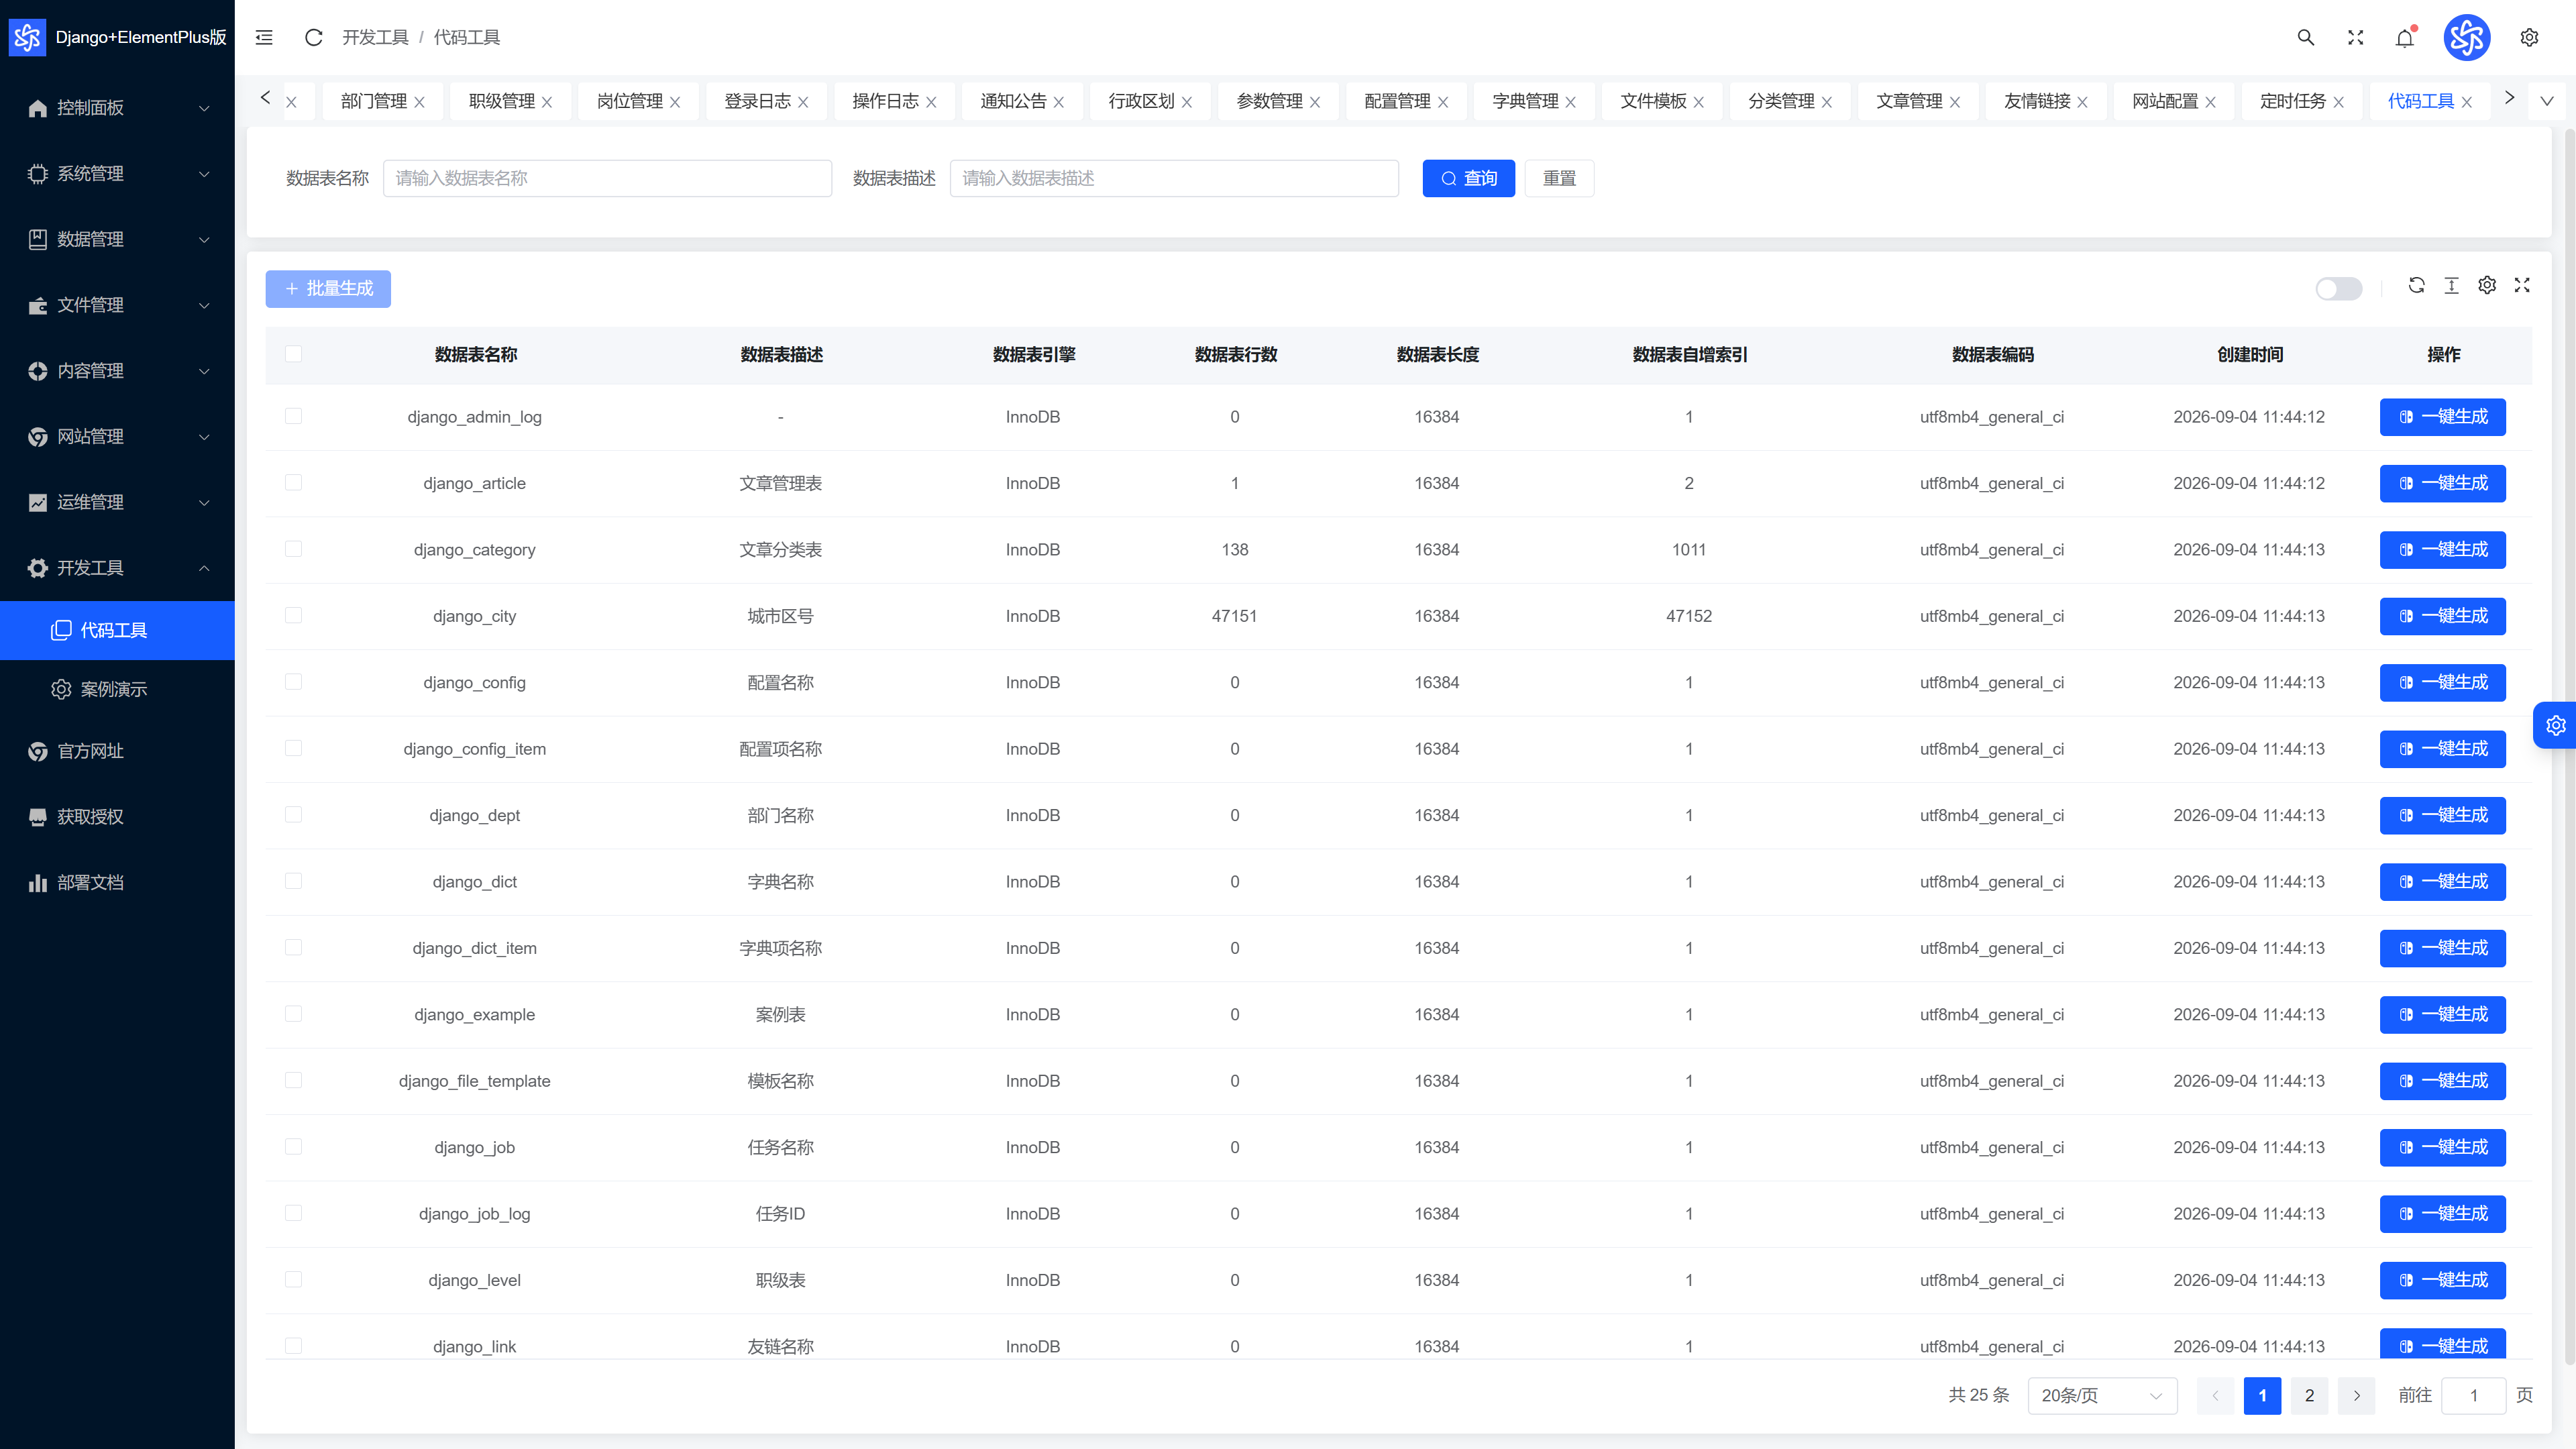Focus the 数据表名称 input field

click(607, 178)
